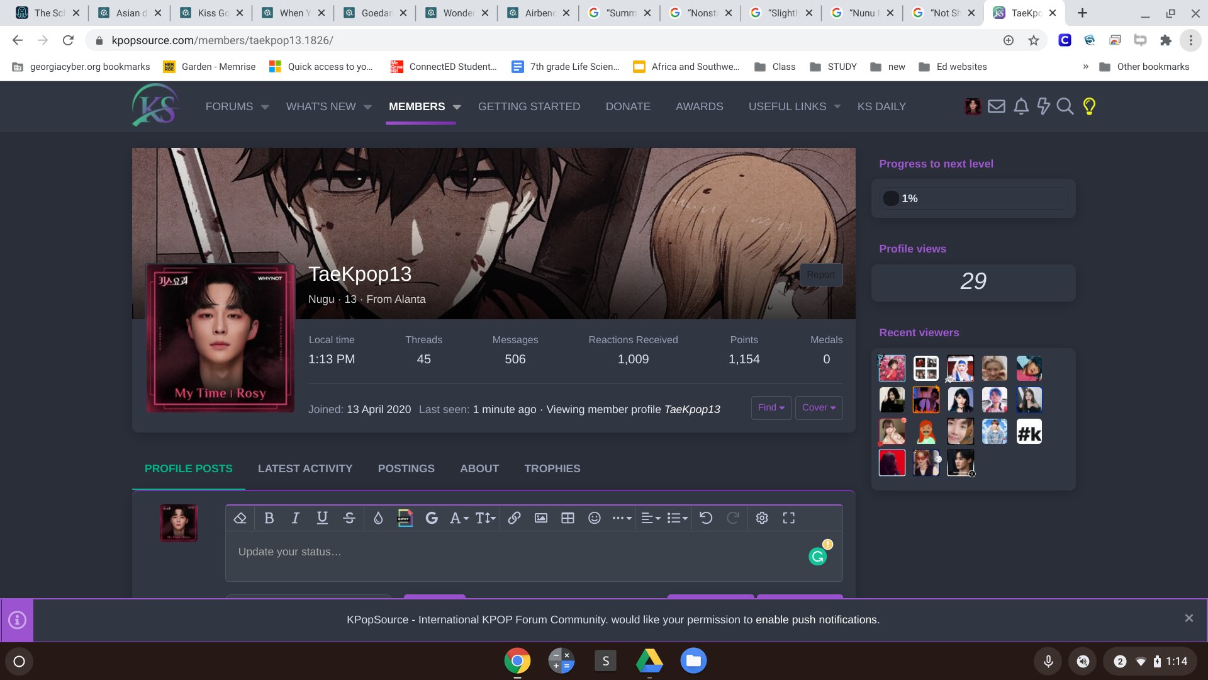
Task: Expand the Useful Links dropdown arrow
Action: [x=837, y=107]
